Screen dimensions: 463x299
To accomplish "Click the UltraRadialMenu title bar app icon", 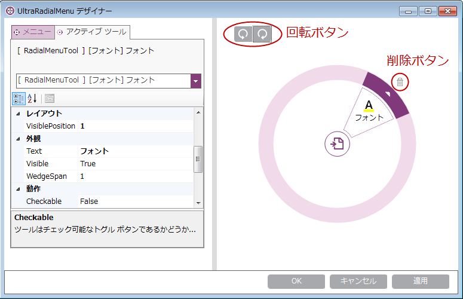I will (x=10, y=11).
